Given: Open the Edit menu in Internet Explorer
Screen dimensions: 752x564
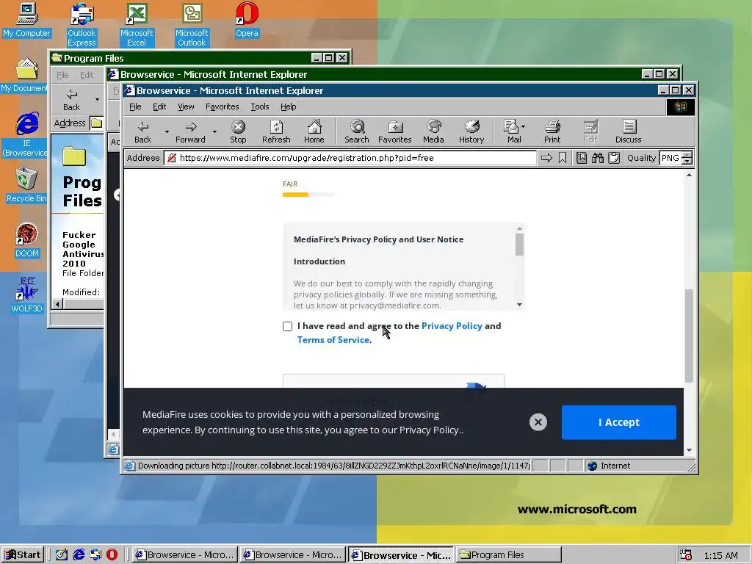Looking at the screenshot, I should click(159, 106).
